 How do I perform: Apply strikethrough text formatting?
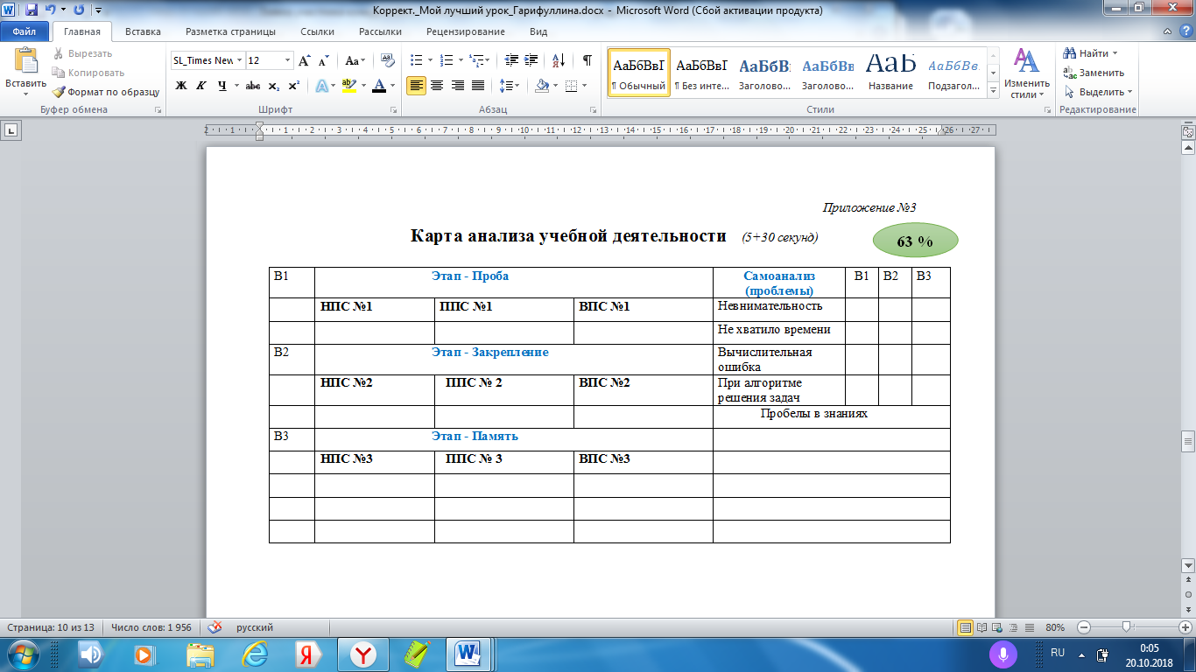[252, 86]
